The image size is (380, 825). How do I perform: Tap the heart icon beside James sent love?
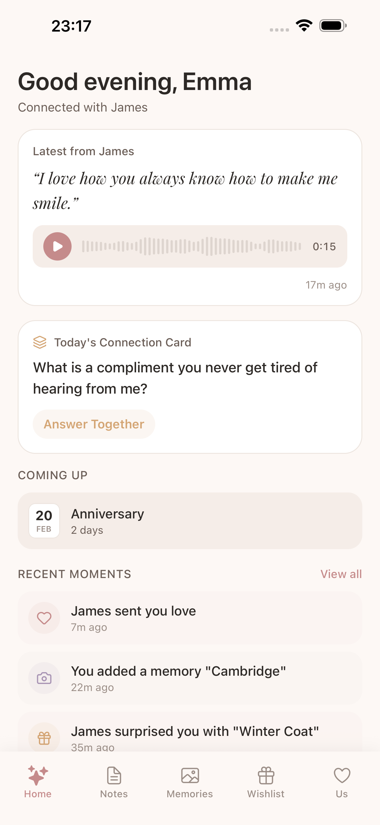pyautogui.click(x=44, y=618)
